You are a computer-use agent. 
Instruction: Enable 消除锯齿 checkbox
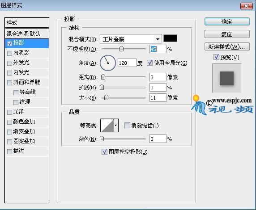pyautogui.click(x=127, y=126)
